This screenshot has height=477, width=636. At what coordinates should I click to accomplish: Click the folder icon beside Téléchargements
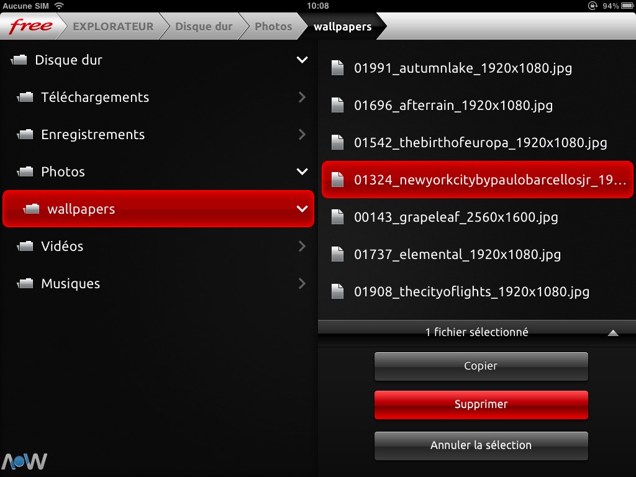25,98
